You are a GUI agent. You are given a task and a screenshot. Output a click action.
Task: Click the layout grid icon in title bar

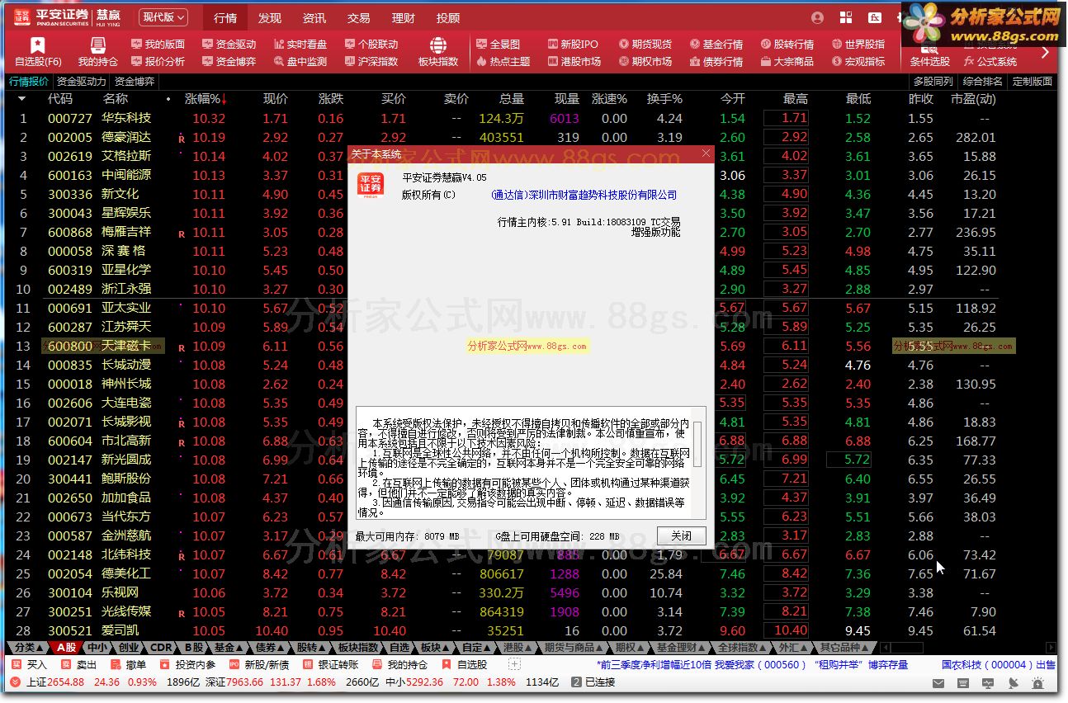(x=846, y=17)
